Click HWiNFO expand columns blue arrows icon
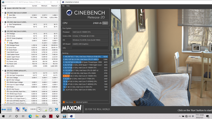The height and width of the screenshot is (119, 212). click(x=4, y=109)
